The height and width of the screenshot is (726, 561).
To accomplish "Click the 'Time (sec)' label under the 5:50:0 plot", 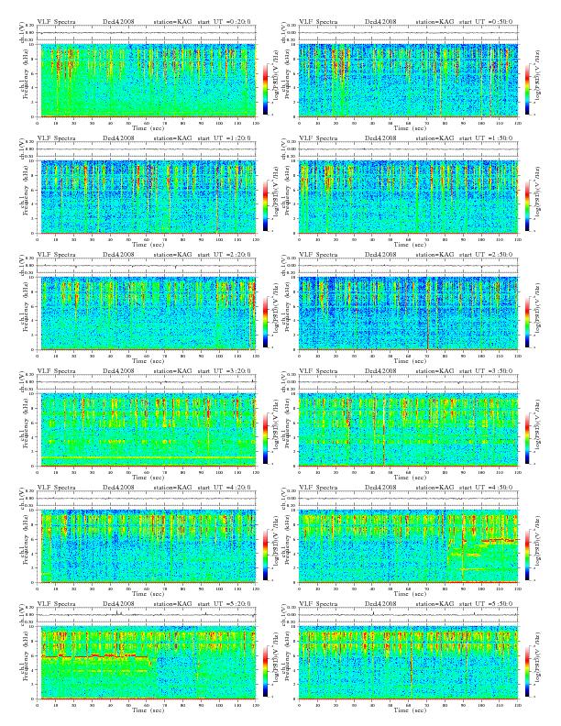I will (410, 709).
